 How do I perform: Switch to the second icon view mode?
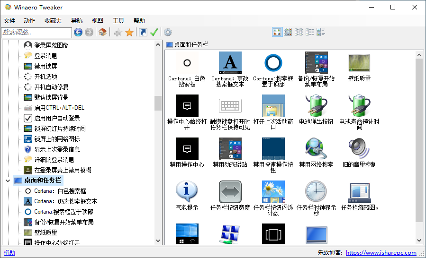pyautogui.click(x=288, y=32)
